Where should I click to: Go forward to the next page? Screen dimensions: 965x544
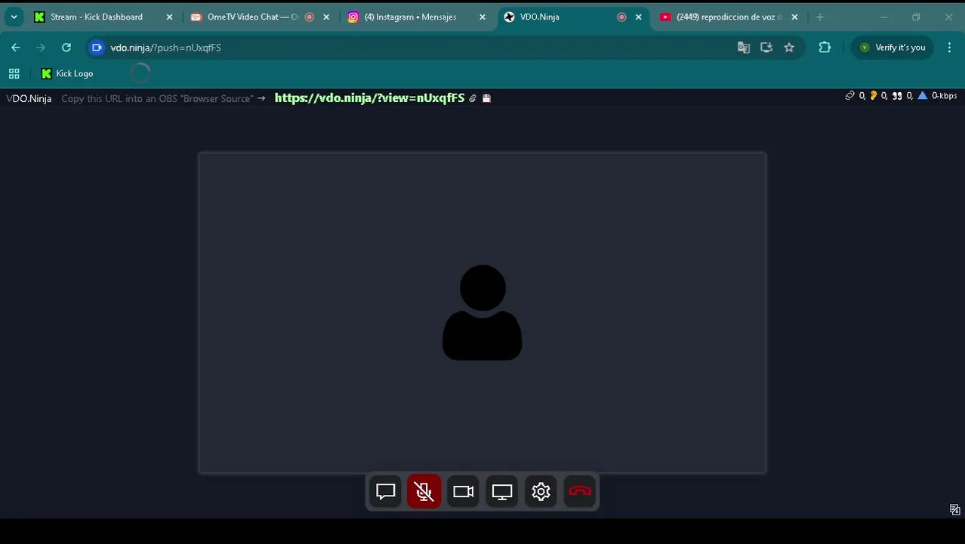[x=41, y=48]
